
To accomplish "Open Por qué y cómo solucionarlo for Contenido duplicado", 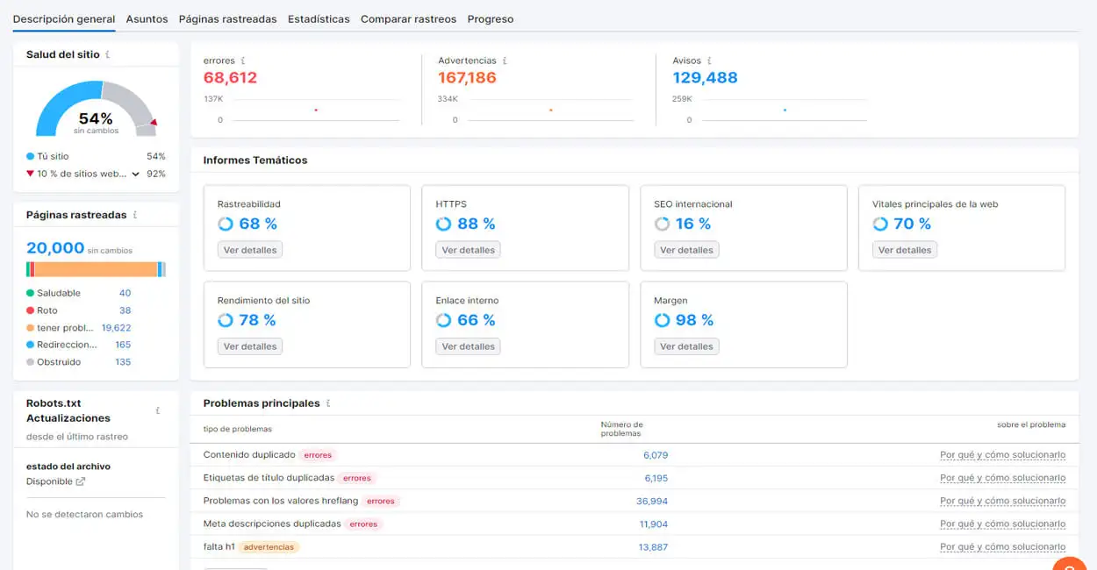I will coord(1003,455).
